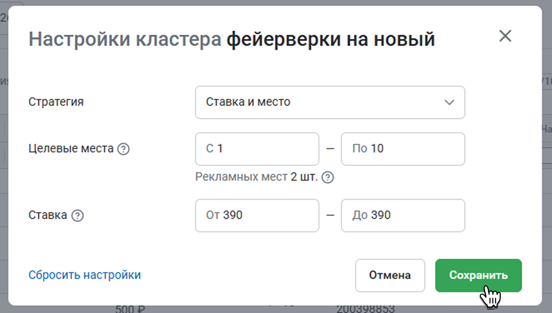Close the cluster settings dialog

coord(505,36)
